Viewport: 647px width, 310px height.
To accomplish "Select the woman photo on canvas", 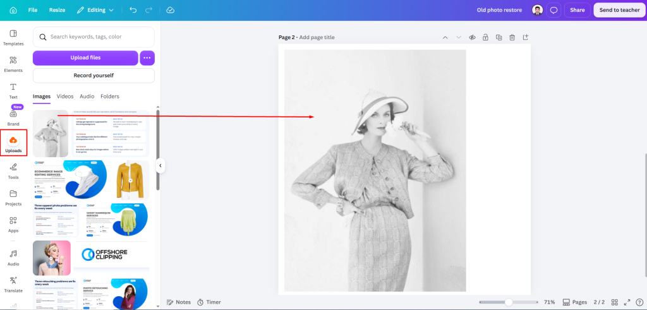I will (x=375, y=170).
